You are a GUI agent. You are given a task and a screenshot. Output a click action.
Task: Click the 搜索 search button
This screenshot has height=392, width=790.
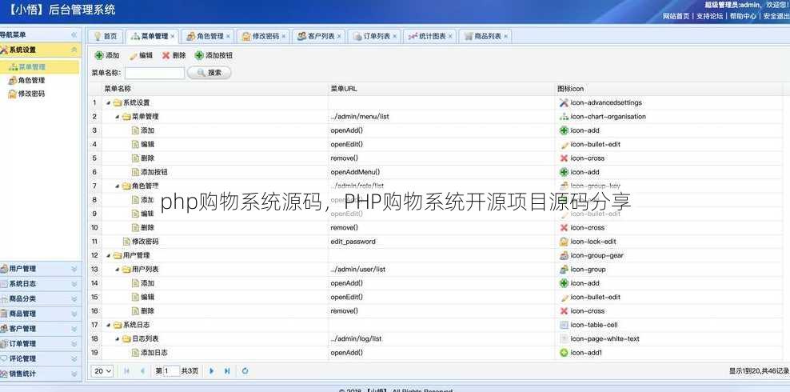209,73
